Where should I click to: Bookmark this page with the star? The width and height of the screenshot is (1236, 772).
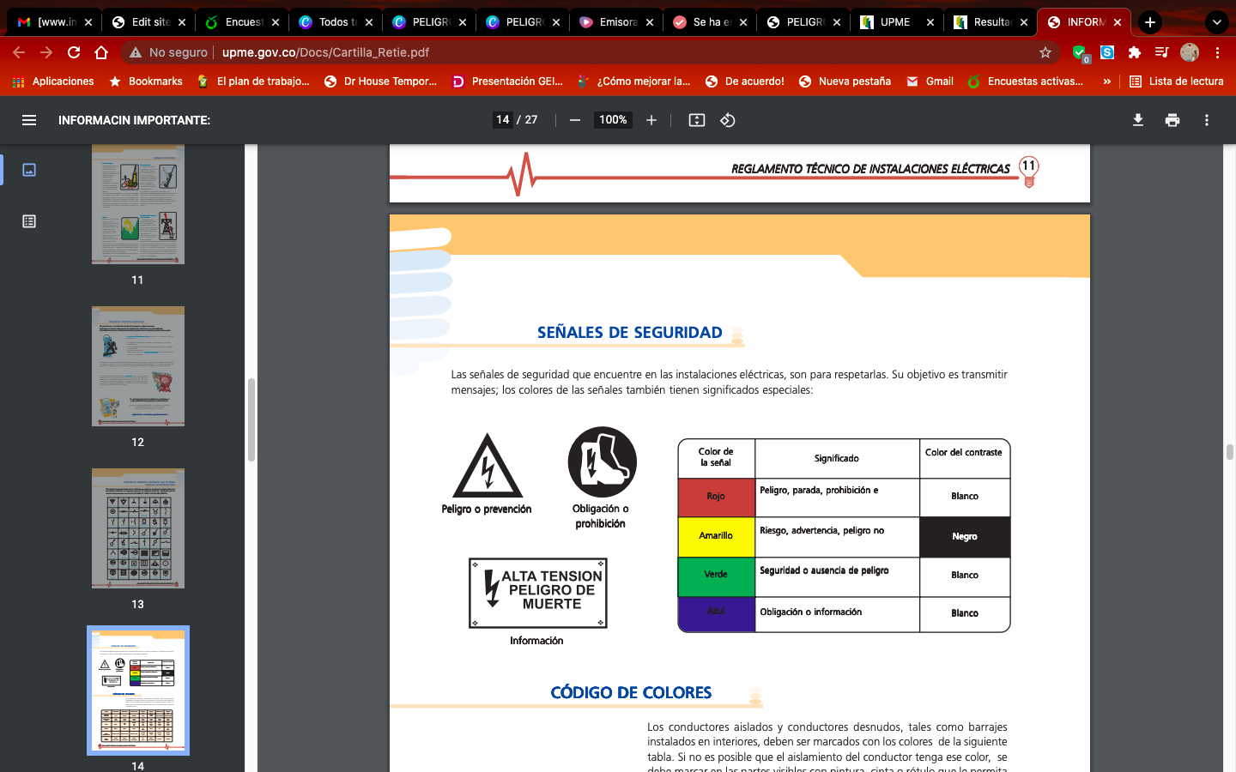[x=1045, y=52]
